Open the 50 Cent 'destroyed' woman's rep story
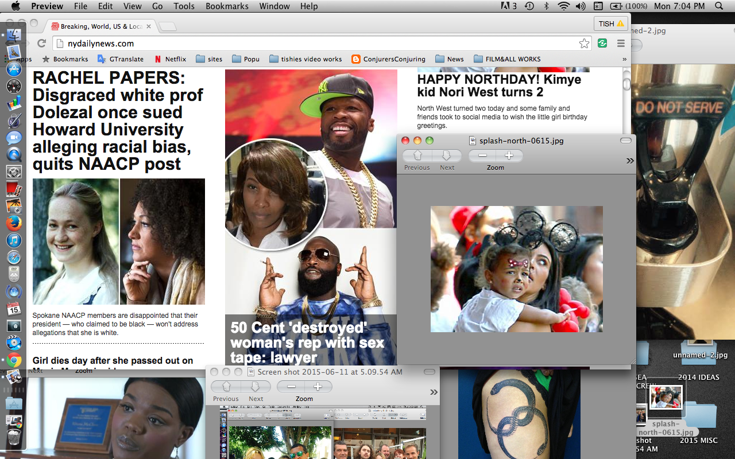 point(307,343)
